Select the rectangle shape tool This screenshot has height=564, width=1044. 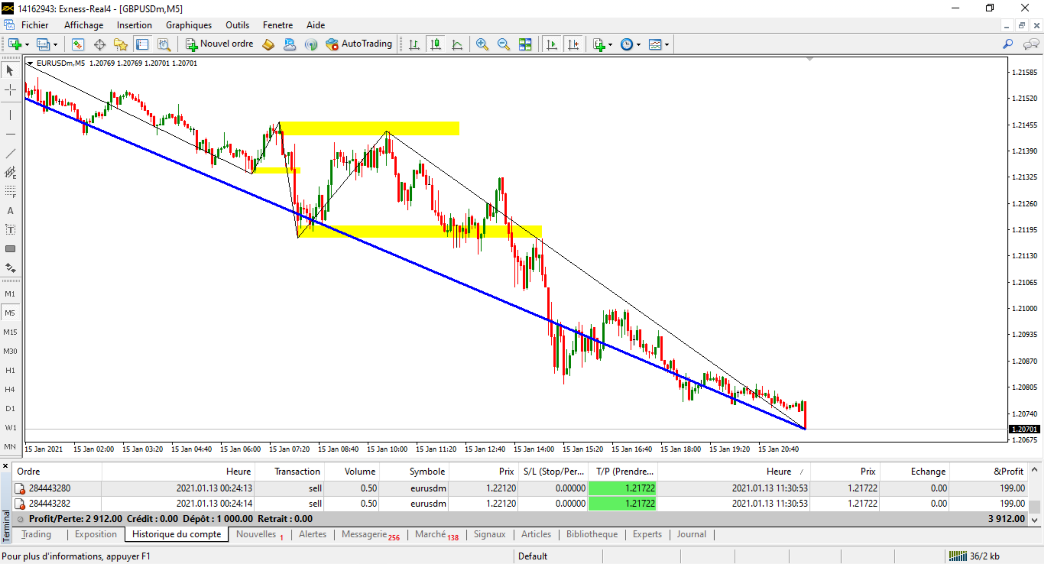click(x=10, y=249)
